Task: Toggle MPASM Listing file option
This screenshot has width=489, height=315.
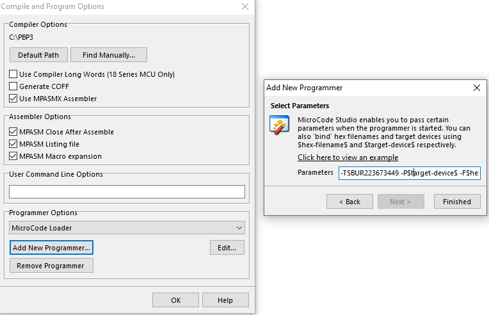Action: [13, 144]
